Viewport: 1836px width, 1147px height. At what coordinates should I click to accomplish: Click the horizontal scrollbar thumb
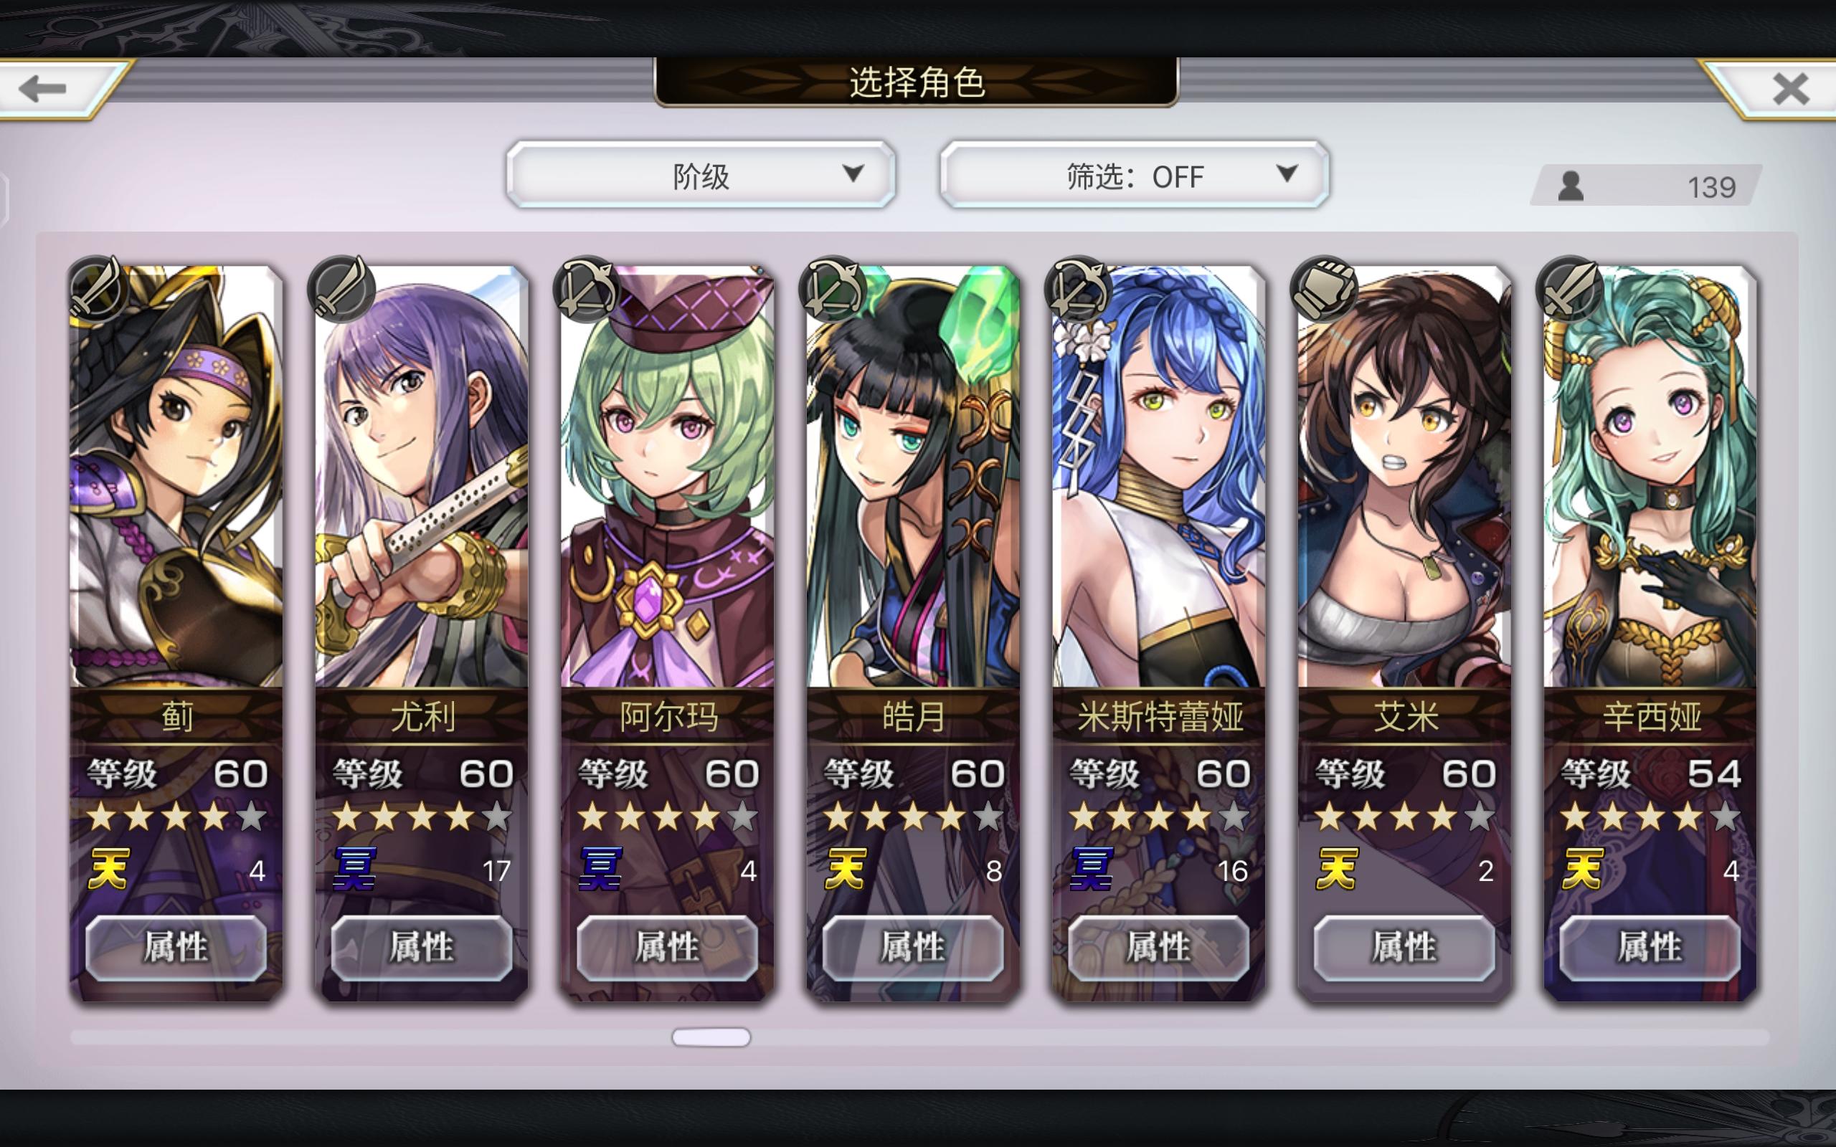click(x=711, y=1037)
